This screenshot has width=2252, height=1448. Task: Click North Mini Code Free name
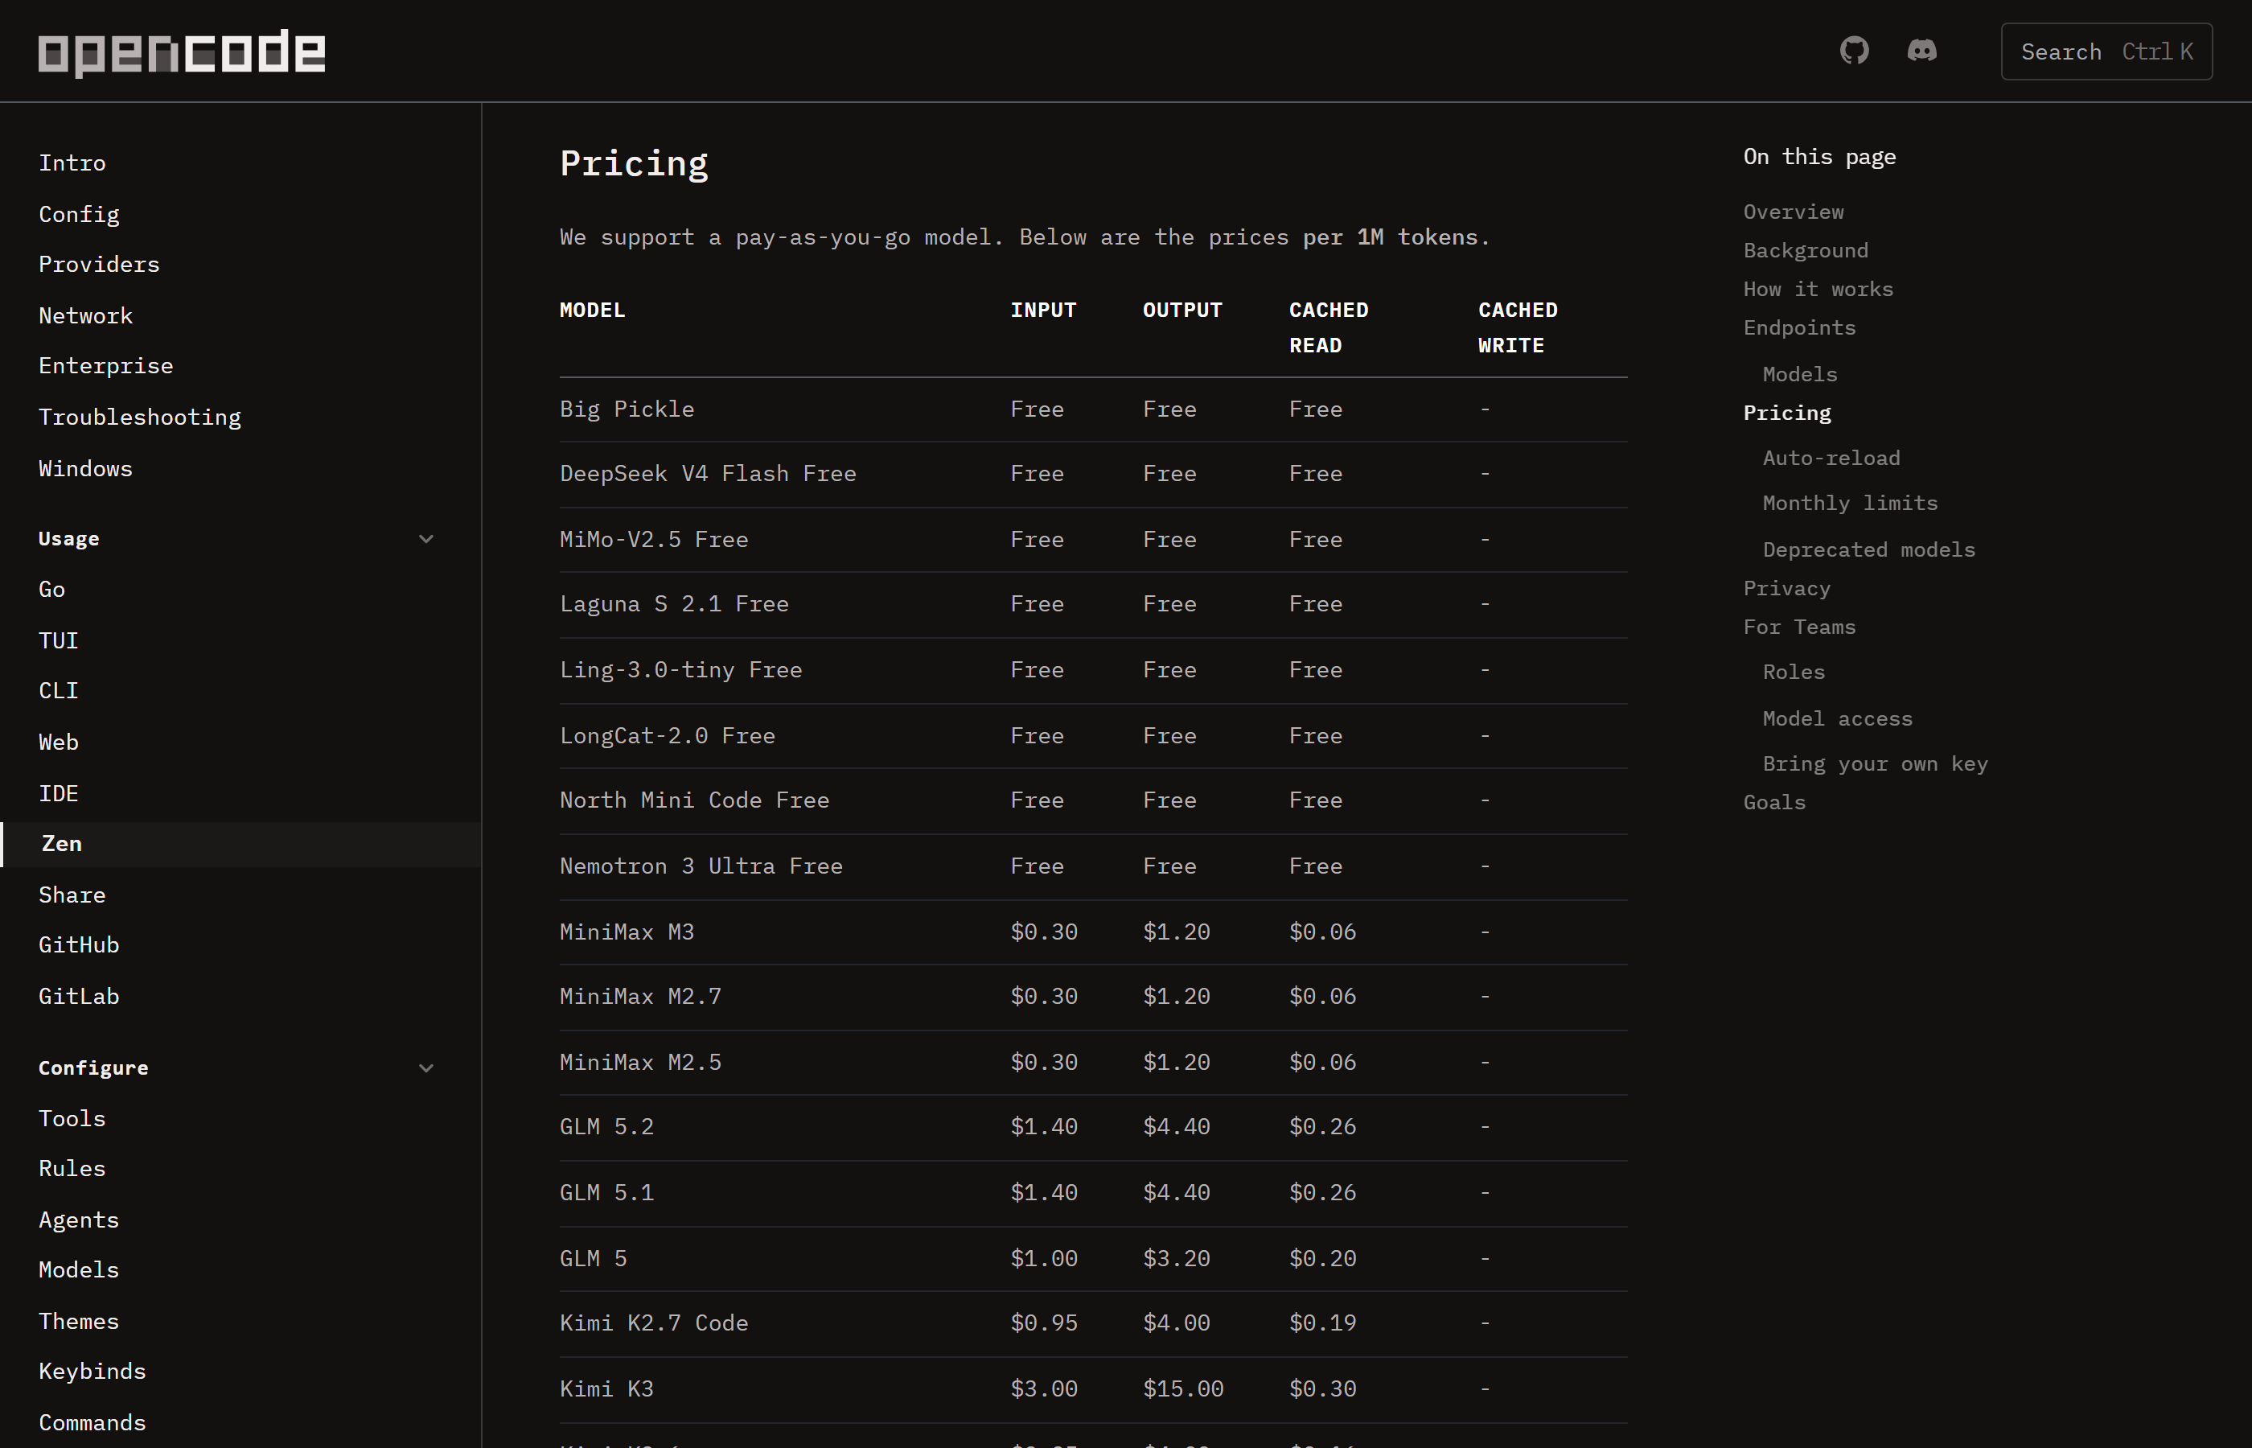coord(695,800)
